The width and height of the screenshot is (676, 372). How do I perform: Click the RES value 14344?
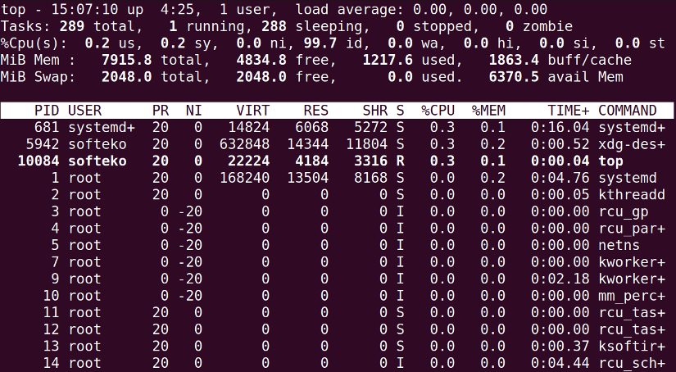click(308, 144)
